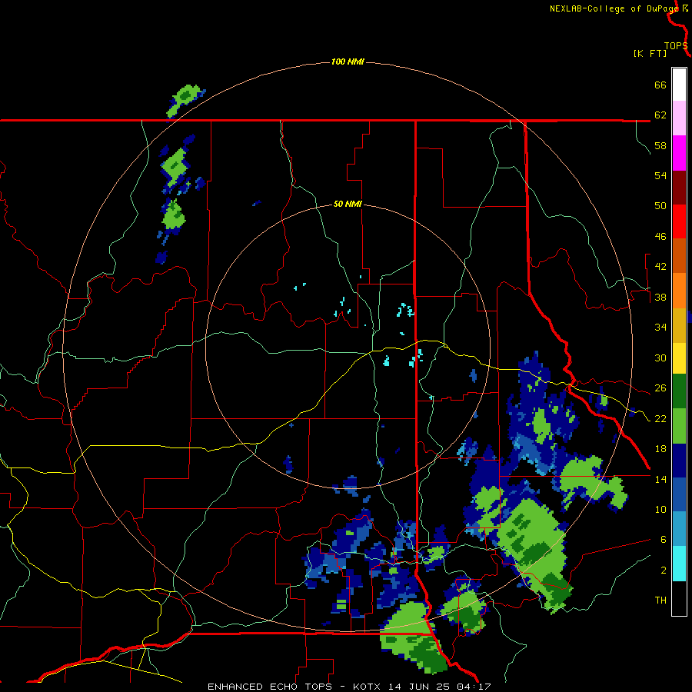Click the legend value 66

point(660,85)
